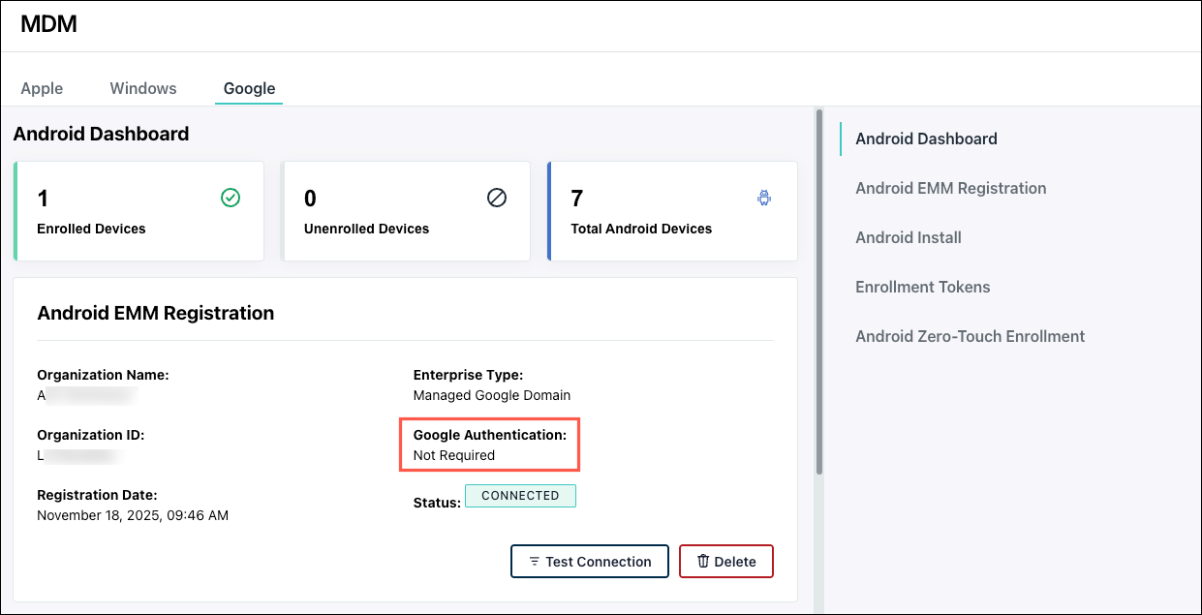Click the prohibited icon on Unenrolled Devices

pos(497,198)
